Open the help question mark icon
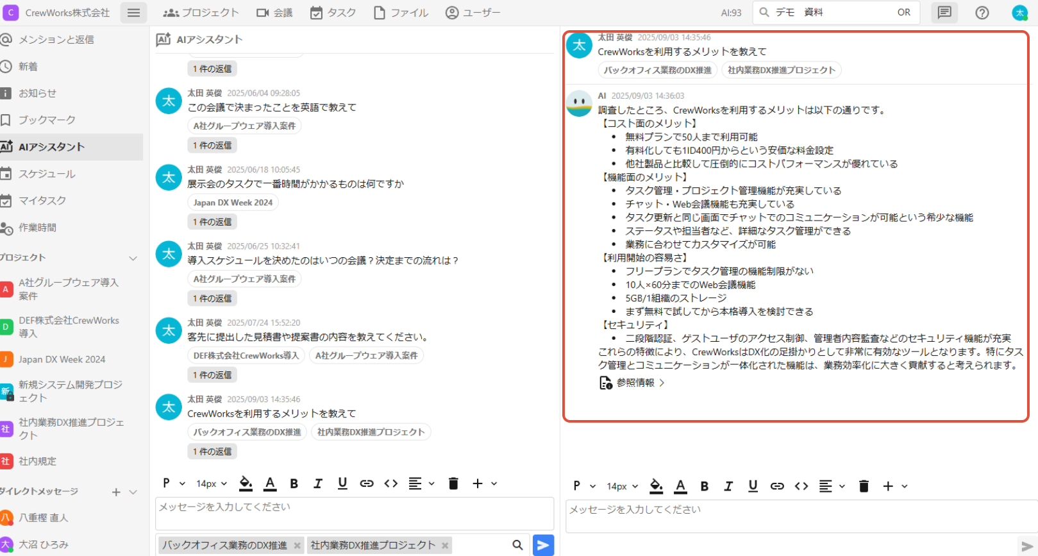Image resolution: width=1038 pixels, height=556 pixels. [982, 13]
